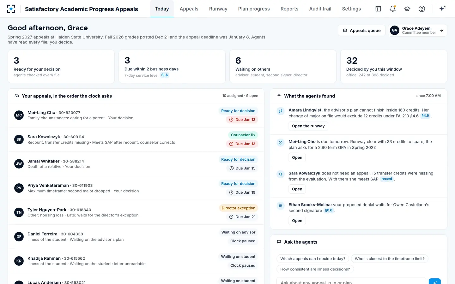Go to the Audit trail tab
455x284 pixels.
(320, 9)
